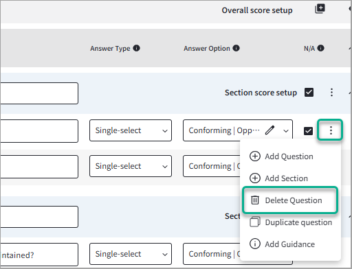Open Answer Type info tooltip icon
The image size is (352, 269).
pos(137,48)
